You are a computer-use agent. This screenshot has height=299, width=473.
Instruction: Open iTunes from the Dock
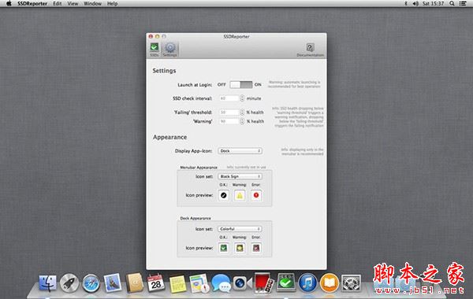point(307,283)
